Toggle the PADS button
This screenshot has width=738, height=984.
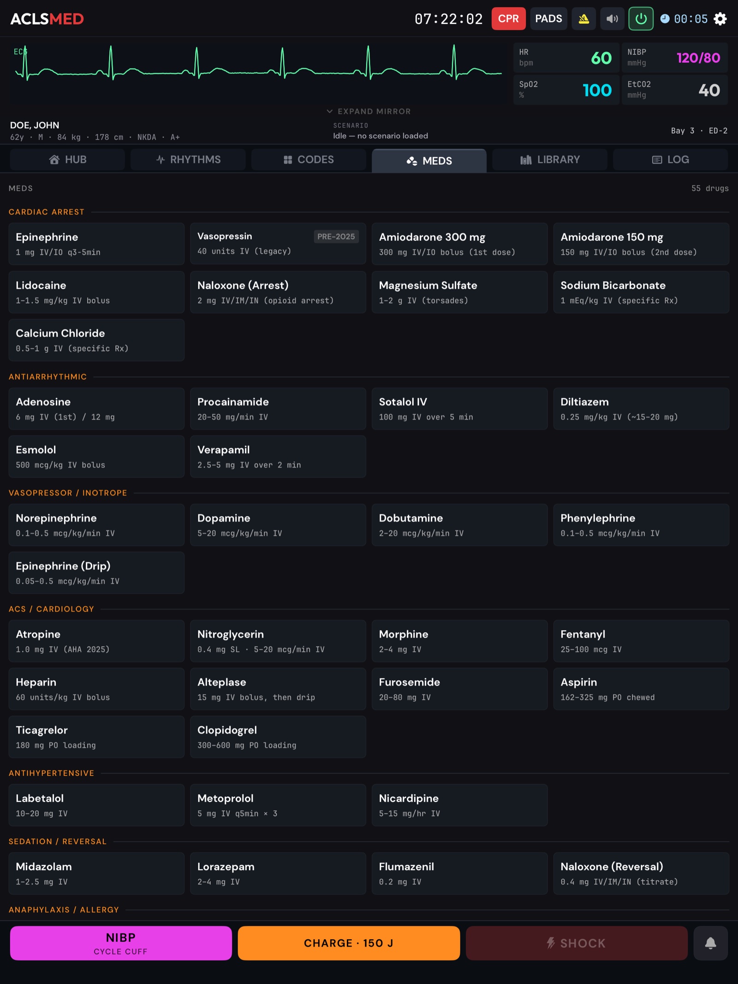548,19
